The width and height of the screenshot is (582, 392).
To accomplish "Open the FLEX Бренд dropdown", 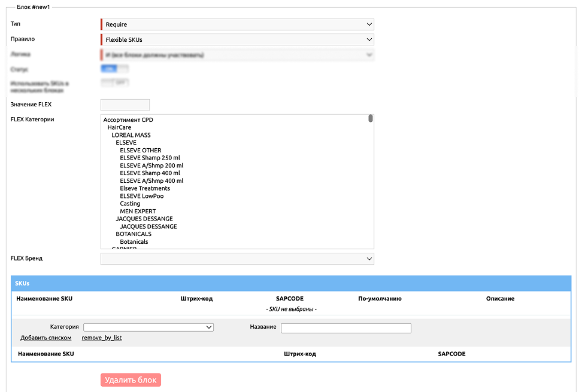I will [237, 259].
